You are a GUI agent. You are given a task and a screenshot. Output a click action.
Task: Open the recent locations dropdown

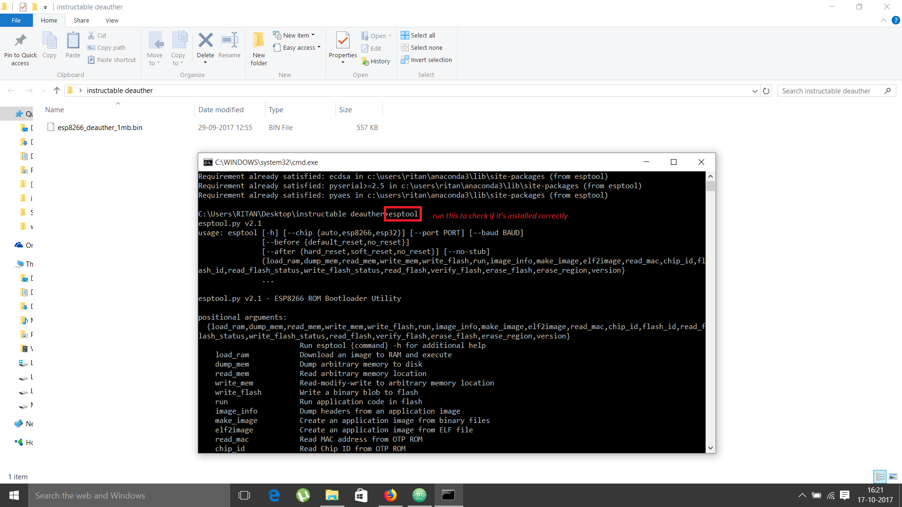(x=43, y=91)
